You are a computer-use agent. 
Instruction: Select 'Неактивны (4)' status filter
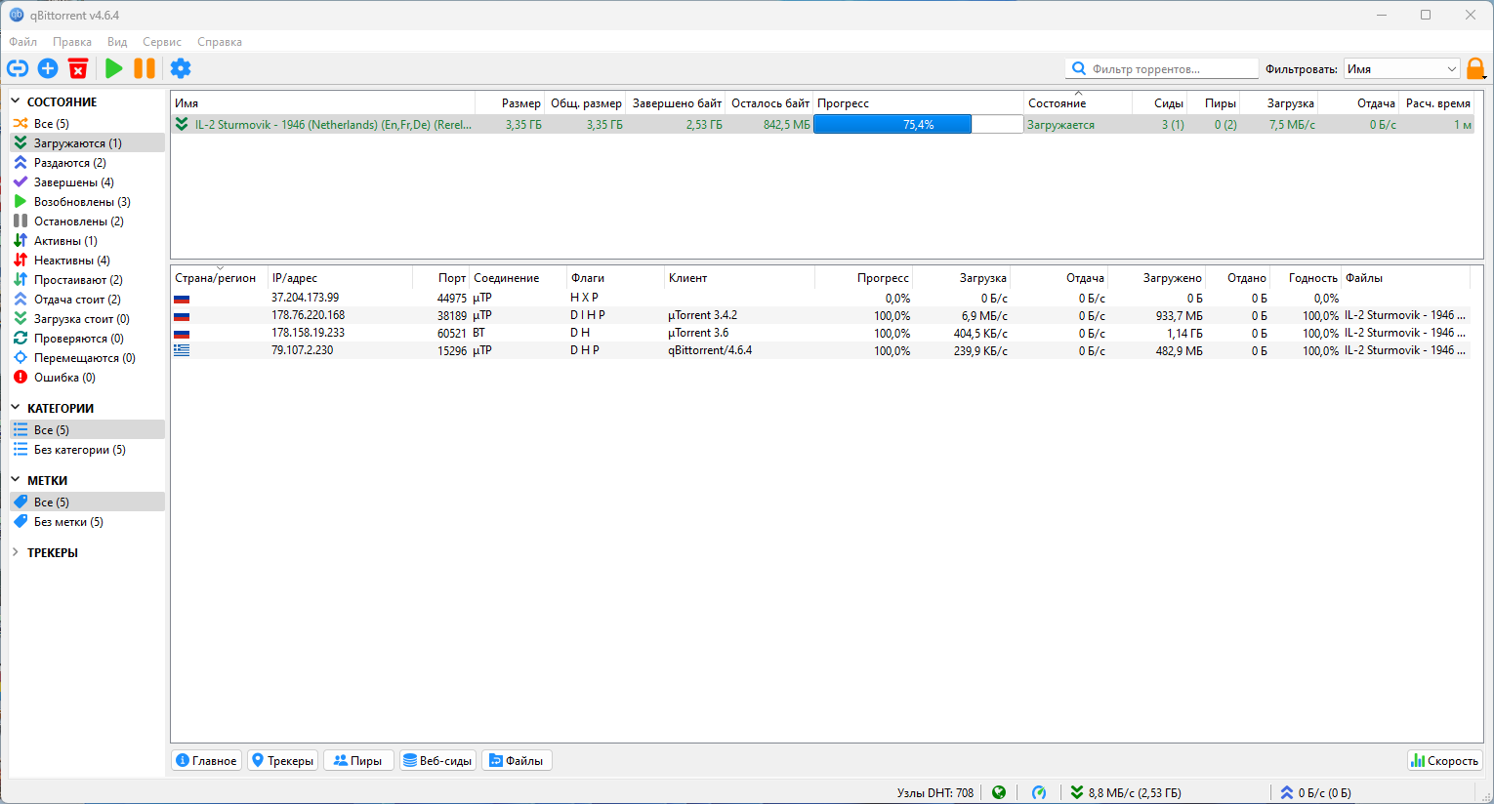(x=87, y=261)
